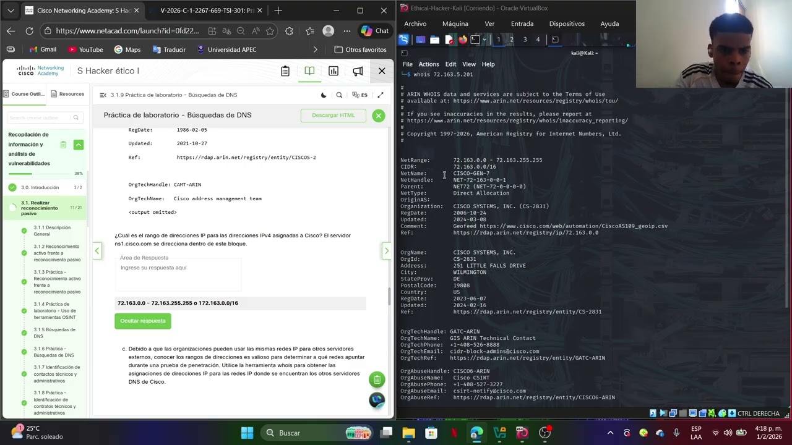The width and height of the screenshot is (792, 445).
Task: Open the ES language selector
Action: pos(359,95)
